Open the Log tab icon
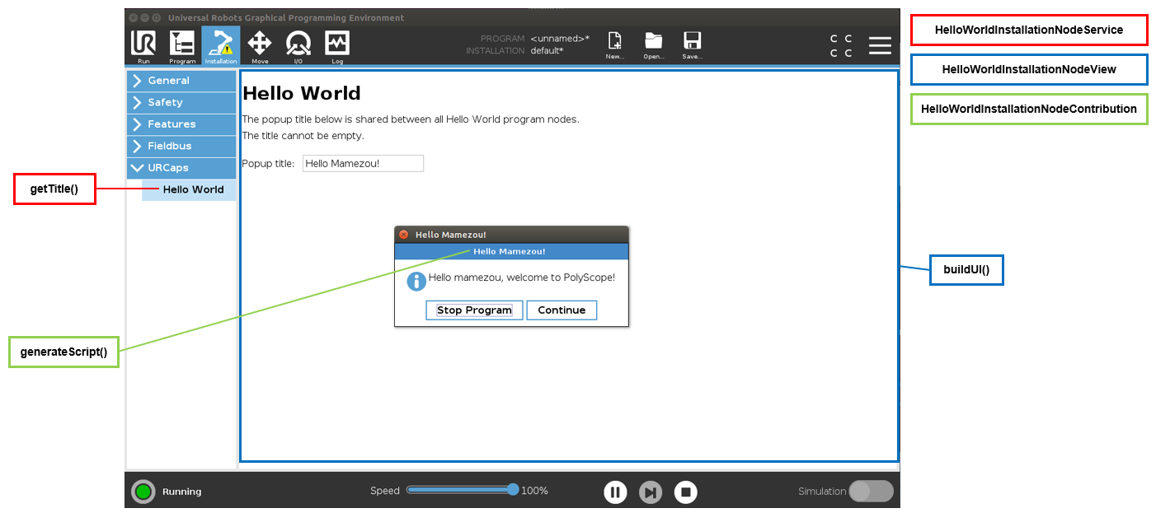This screenshot has height=513, width=1156. [x=337, y=46]
